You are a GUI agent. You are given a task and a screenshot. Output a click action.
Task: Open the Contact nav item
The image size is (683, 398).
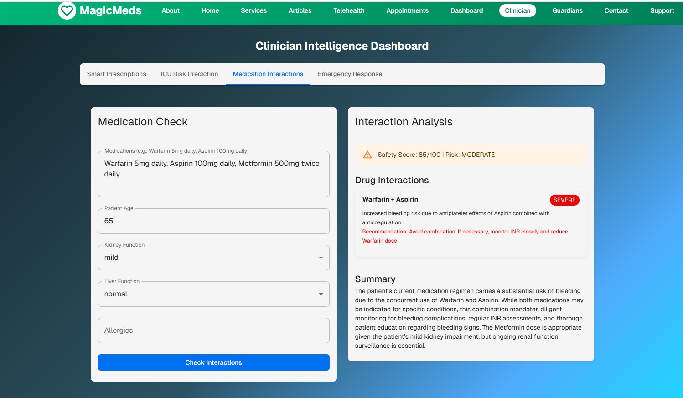point(616,10)
